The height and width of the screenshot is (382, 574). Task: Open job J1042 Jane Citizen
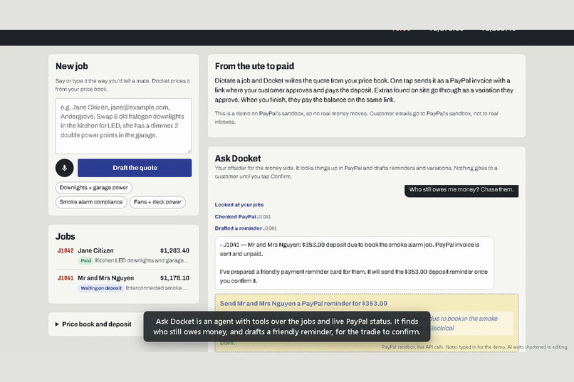(123, 255)
